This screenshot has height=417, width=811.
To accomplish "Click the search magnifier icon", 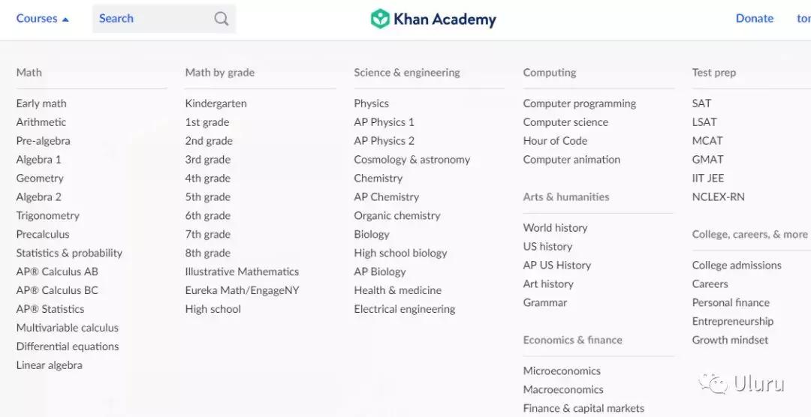I will [221, 19].
